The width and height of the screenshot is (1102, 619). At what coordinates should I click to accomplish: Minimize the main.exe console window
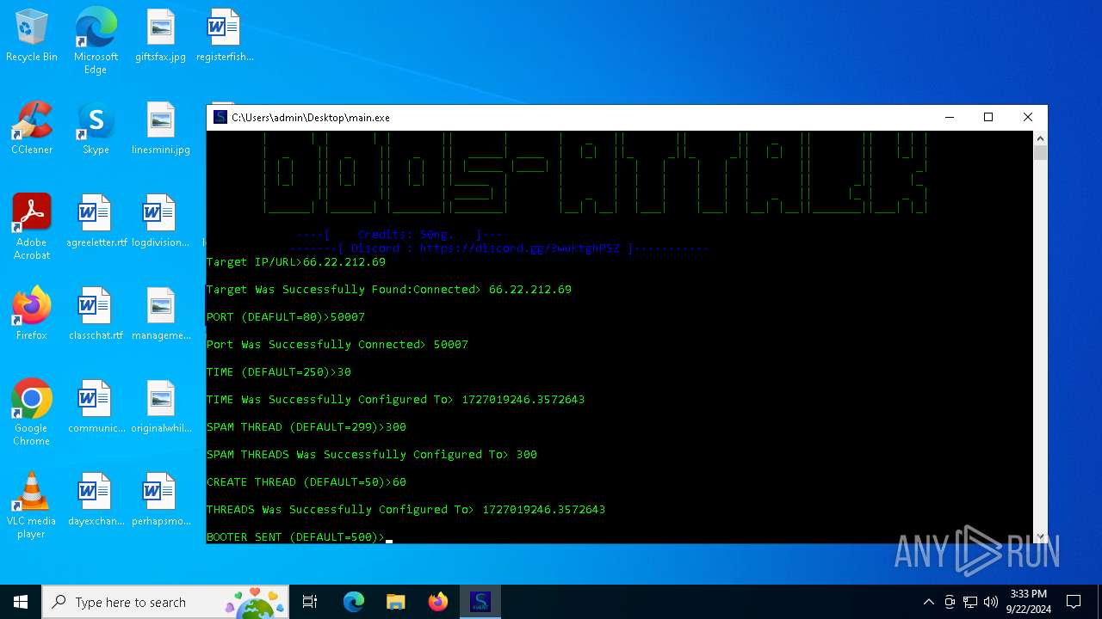point(949,117)
